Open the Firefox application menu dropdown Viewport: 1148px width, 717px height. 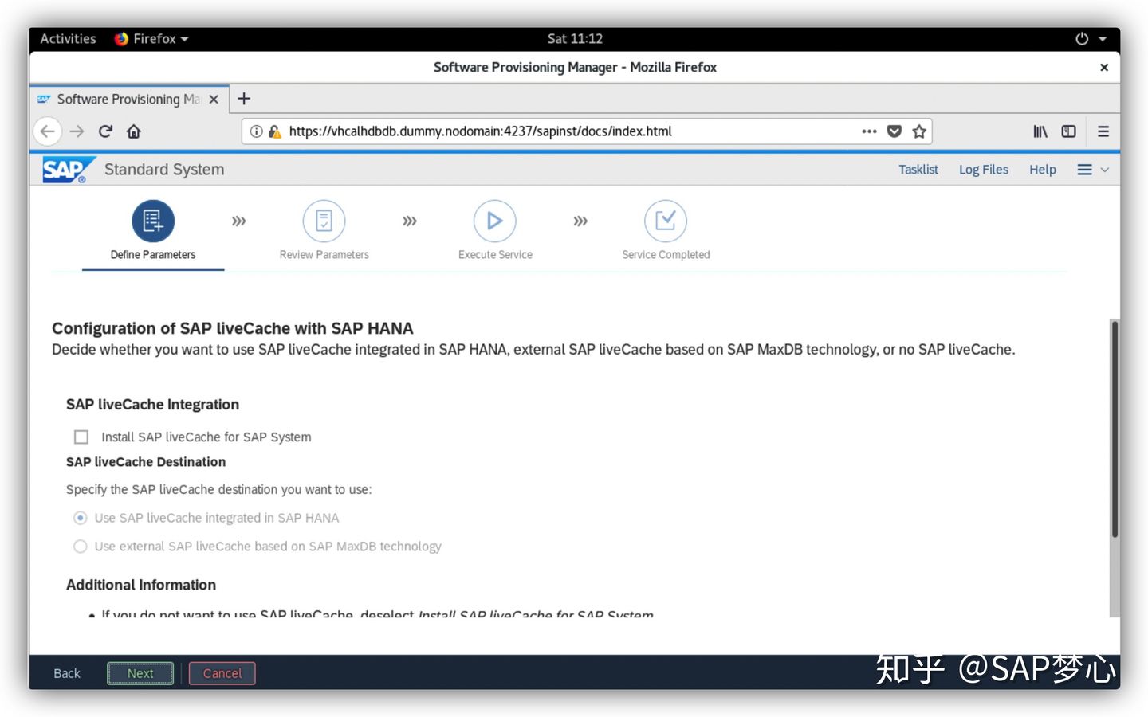[x=151, y=38]
